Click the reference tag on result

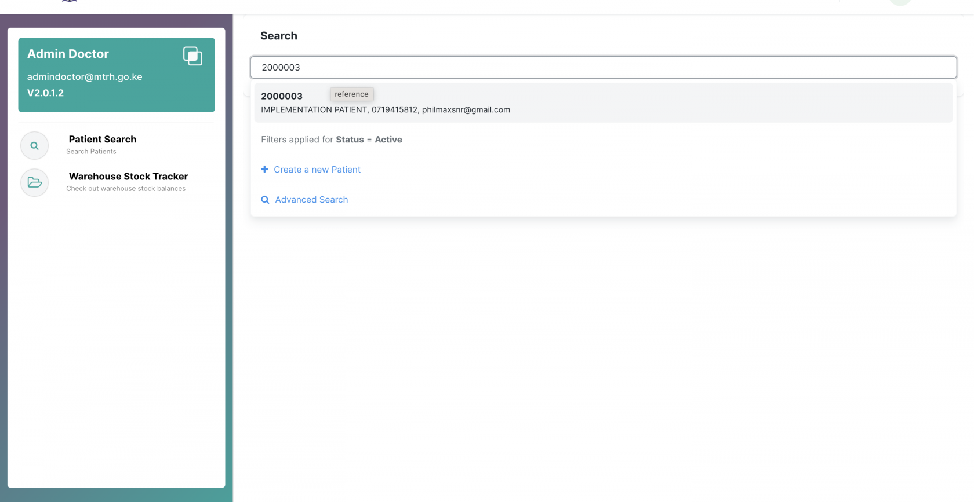351,94
